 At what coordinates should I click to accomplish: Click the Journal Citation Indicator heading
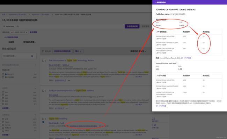[167, 63]
